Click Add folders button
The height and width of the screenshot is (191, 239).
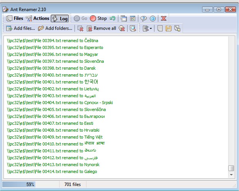pos(55,28)
